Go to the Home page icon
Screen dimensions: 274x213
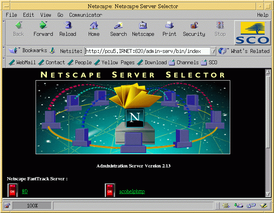coord(94,25)
